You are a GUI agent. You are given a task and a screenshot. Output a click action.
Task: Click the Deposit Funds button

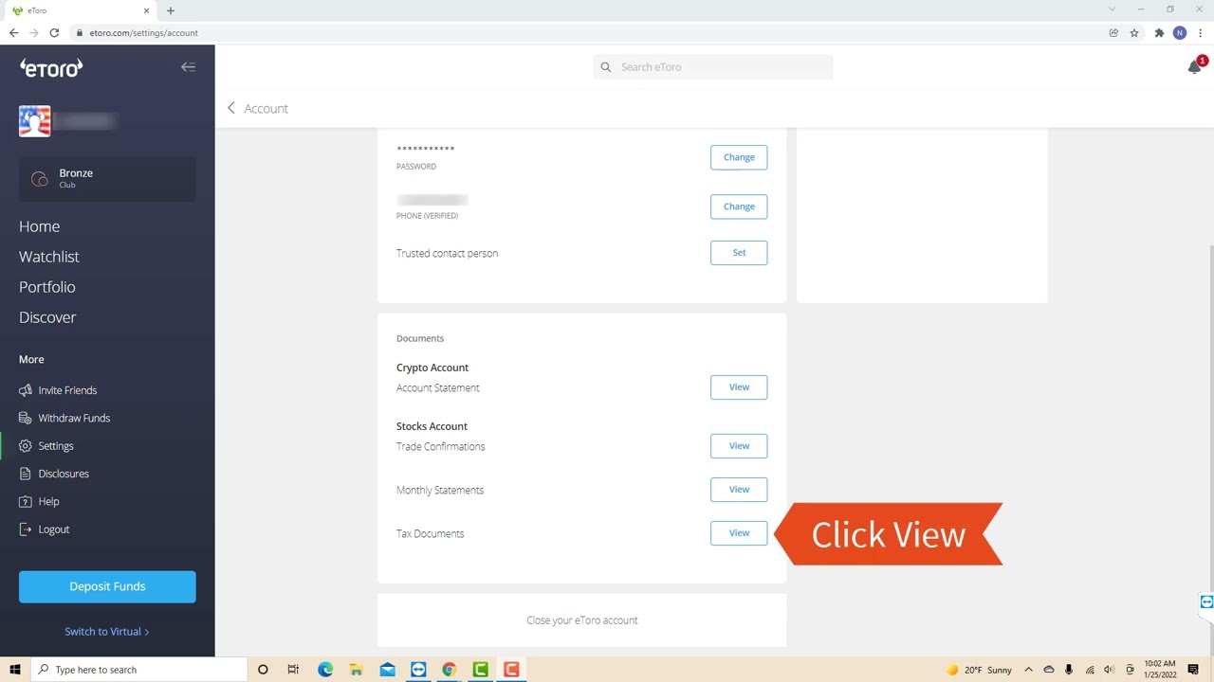tap(107, 586)
